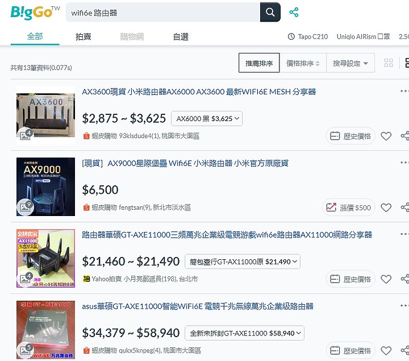This screenshot has height=361, width=409.
Task: Open image gallery icon on AX3600 thumbnail
Action: point(26,135)
